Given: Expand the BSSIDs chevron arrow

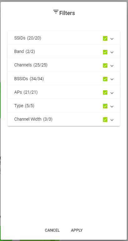Looking at the screenshot, I should click(112, 79).
